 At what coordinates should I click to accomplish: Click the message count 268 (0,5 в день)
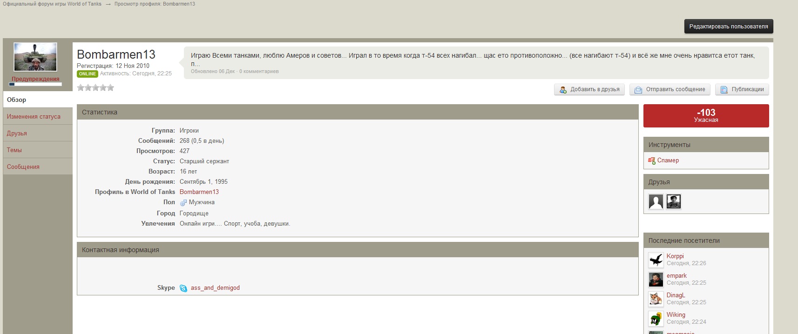click(x=202, y=141)
